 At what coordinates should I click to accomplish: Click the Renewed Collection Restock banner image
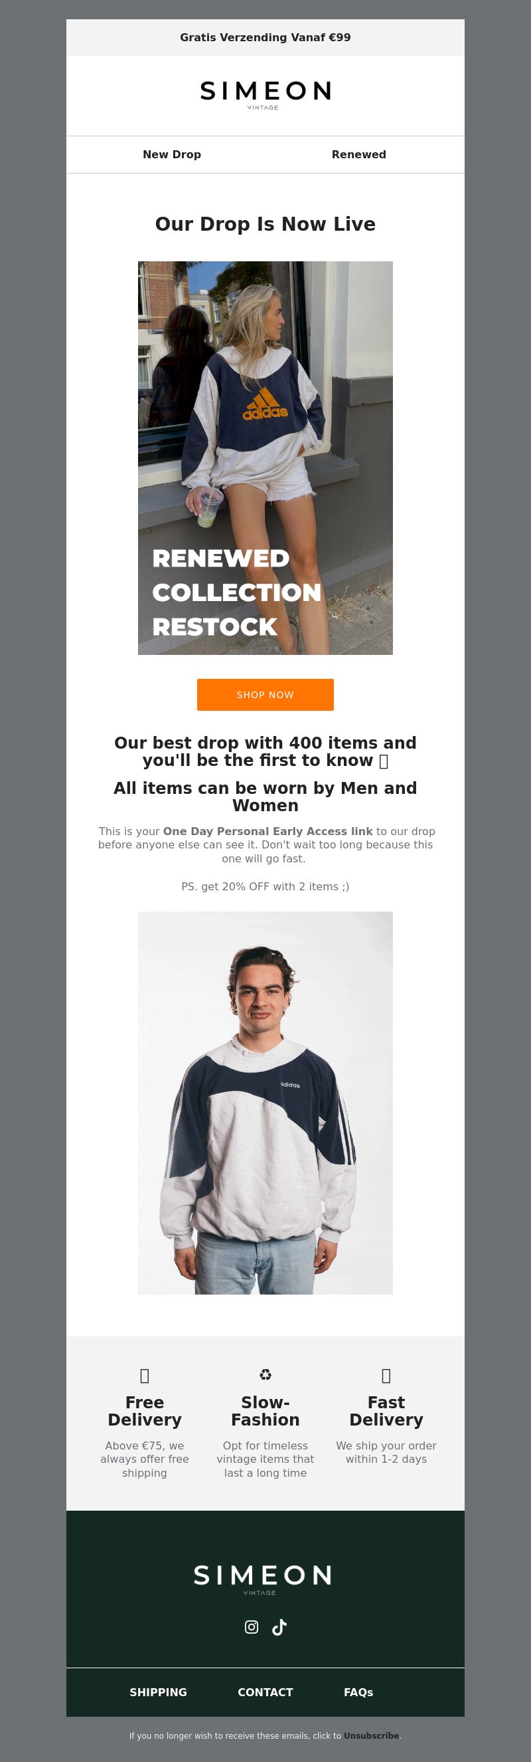pyautogui.click(x=265, y=457)
